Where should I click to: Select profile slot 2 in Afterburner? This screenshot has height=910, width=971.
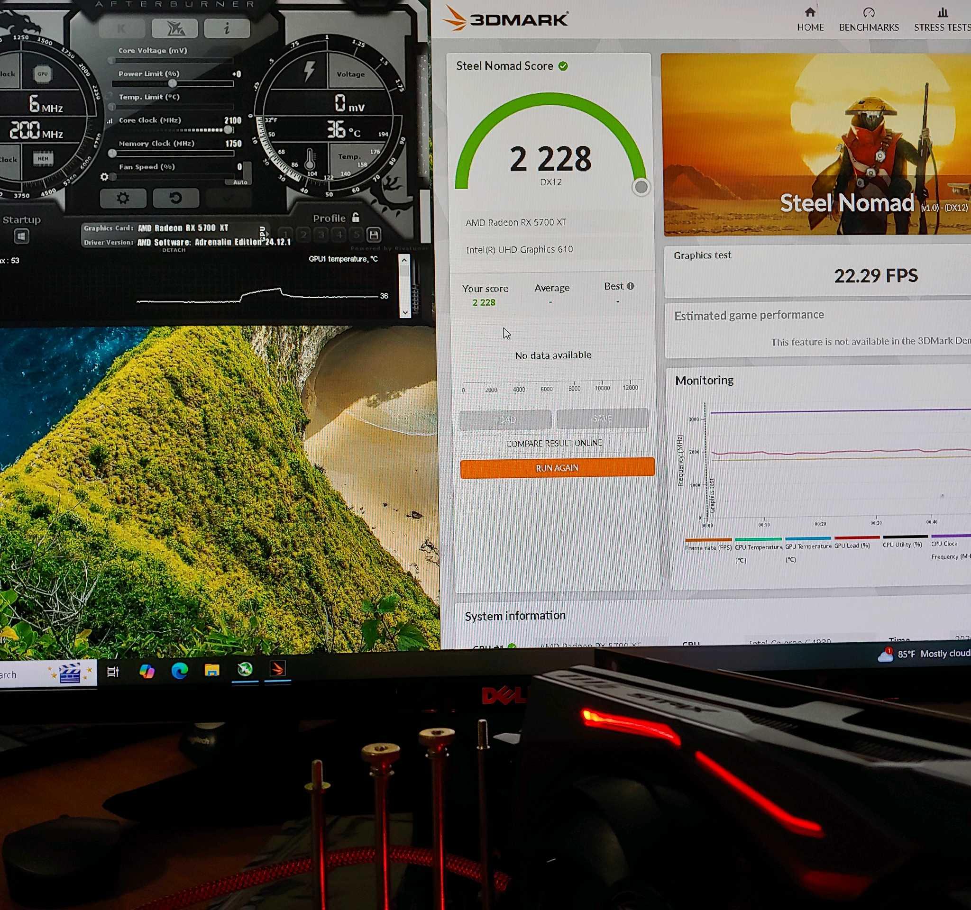point(303,235)
